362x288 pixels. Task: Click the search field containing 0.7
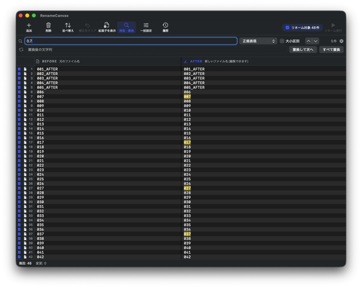pyautogui.click(x=131, y=41)
